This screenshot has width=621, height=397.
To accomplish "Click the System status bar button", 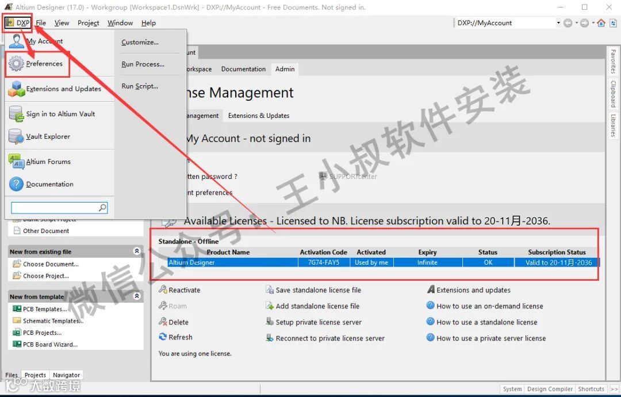I will [x=512, y=389].
